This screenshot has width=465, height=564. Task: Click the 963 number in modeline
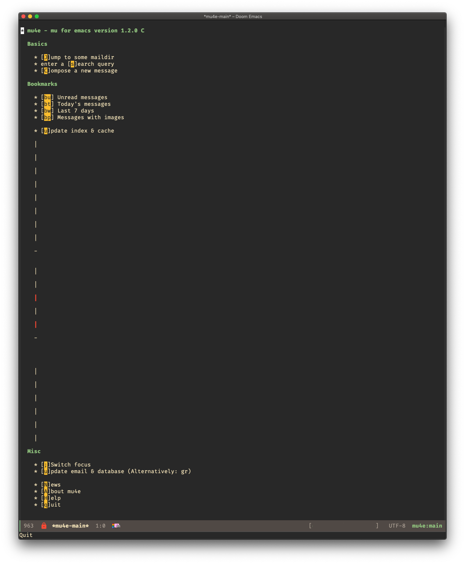pyautogui.click(x=29, y=526)
